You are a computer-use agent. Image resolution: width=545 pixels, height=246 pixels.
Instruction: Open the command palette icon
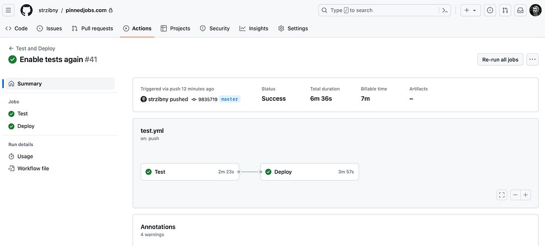[x=445, y=10]
